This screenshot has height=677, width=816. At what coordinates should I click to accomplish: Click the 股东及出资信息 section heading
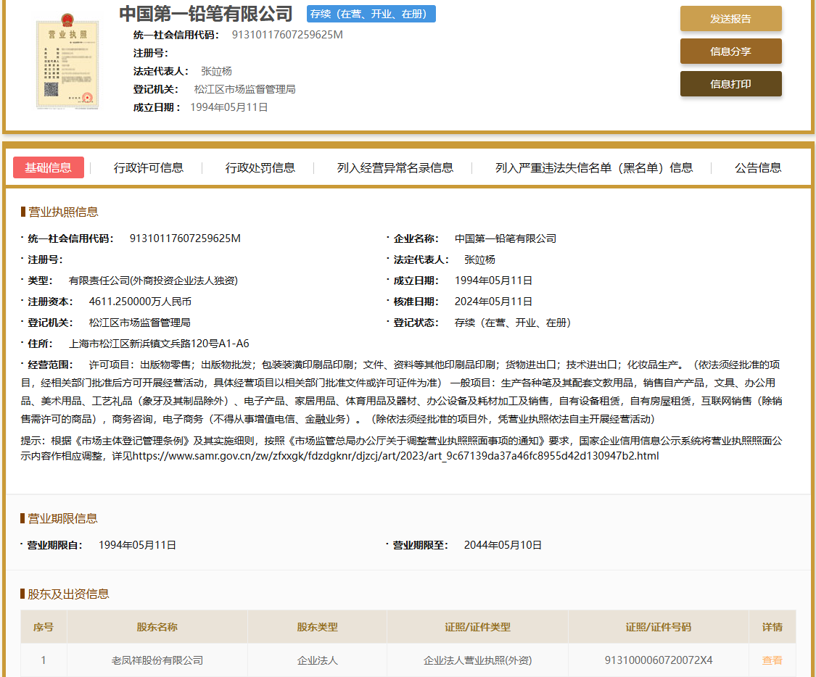68,594
